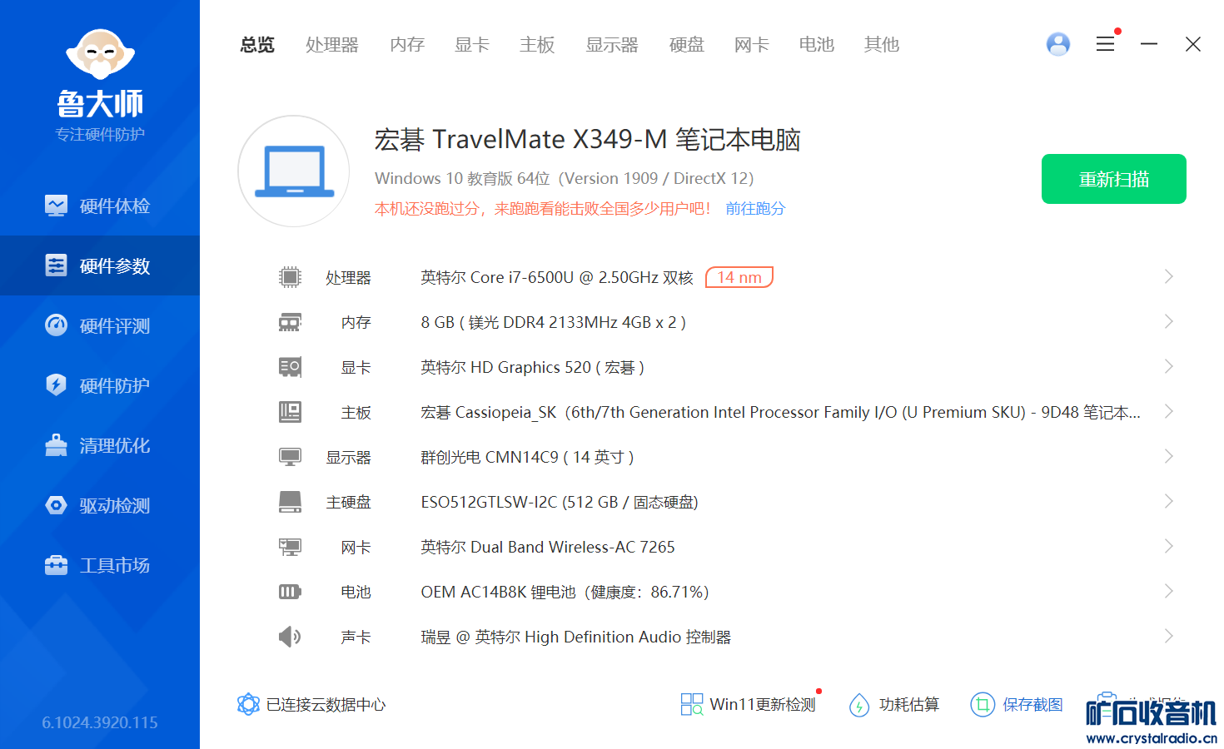Image resolution: width=1224 pixels, height=749 pixels.
Task: Click the 网卡 network adapter icon
Action: coord(290,547)
